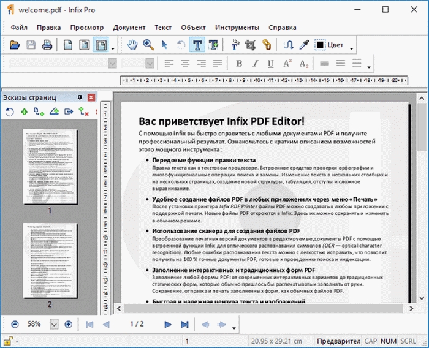Activate the Text edit tool
429x348 pixels.
(198, 45)
